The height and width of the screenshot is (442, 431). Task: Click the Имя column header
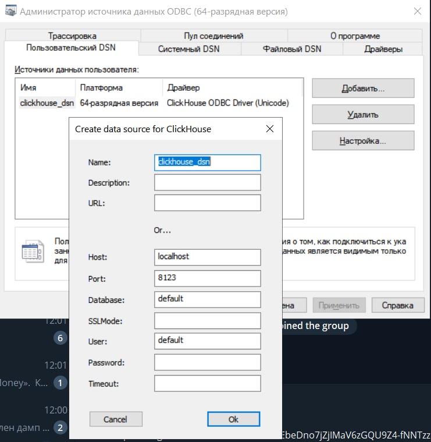[x=45, y=88]
